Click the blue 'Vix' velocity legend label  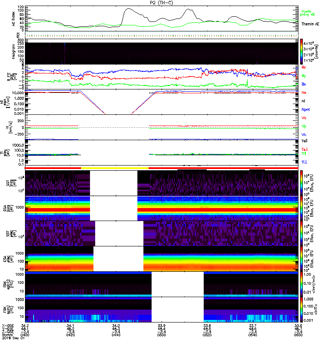[x=304, y=135]
